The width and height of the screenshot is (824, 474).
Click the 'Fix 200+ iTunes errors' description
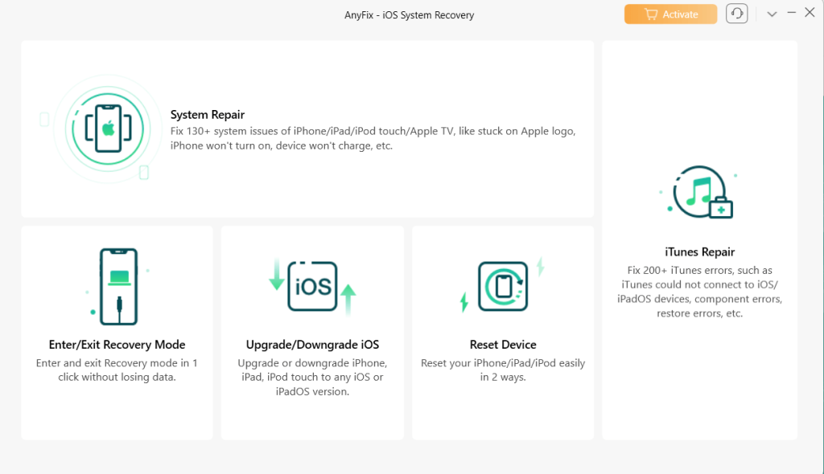click(699, 292)
